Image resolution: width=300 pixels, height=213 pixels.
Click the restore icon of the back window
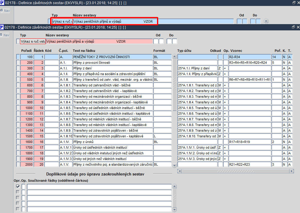[x=294, y=3]
